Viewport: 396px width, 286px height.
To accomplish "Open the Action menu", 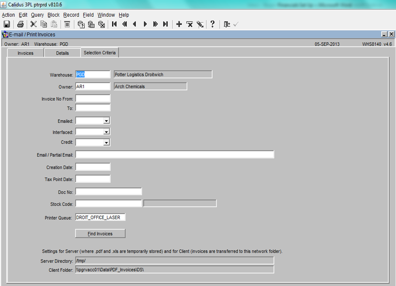I will [x=8, y=15].
